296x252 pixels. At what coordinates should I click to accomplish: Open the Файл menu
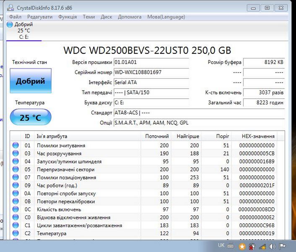coord(15,17)
